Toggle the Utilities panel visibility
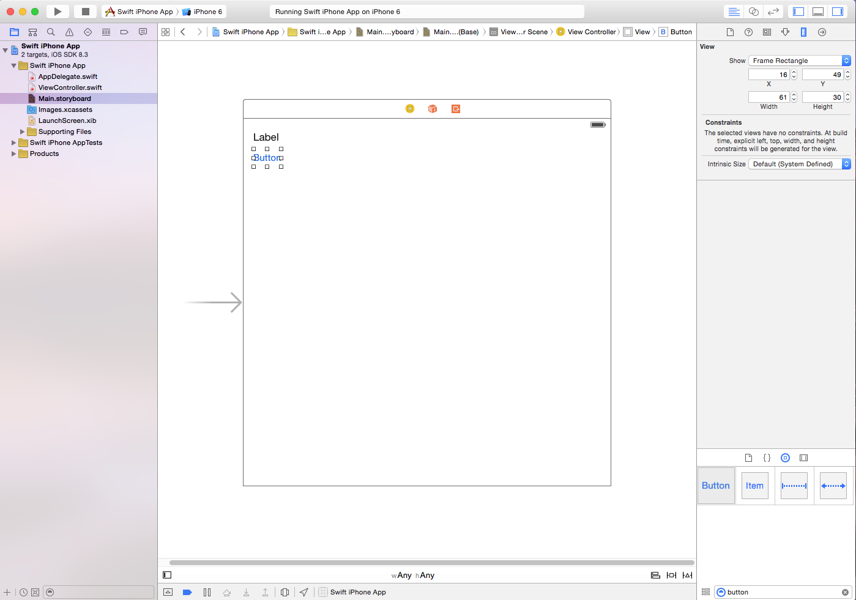Screen dimensions: 856x600 (837, 12)
